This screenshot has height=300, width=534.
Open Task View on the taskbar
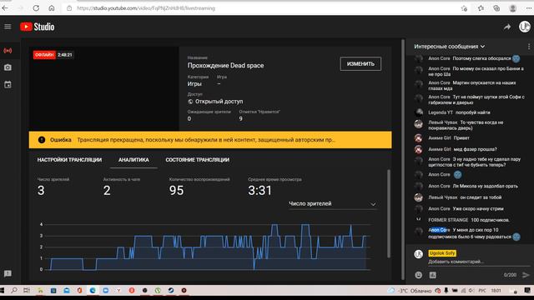27,290
